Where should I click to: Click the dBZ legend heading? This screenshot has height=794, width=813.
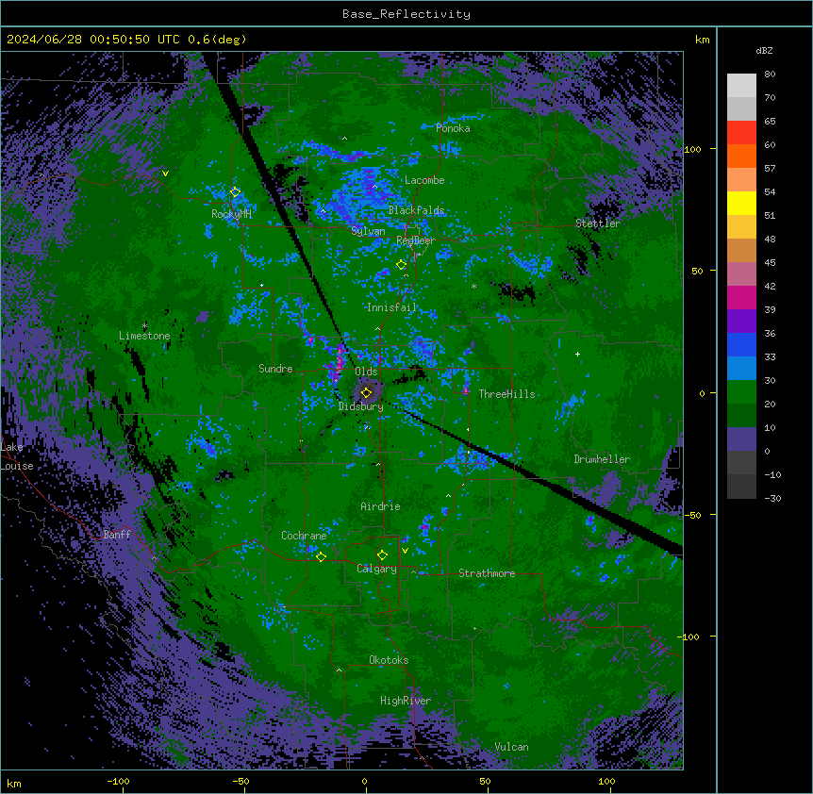pyautogui.click(x=764, y=50)
